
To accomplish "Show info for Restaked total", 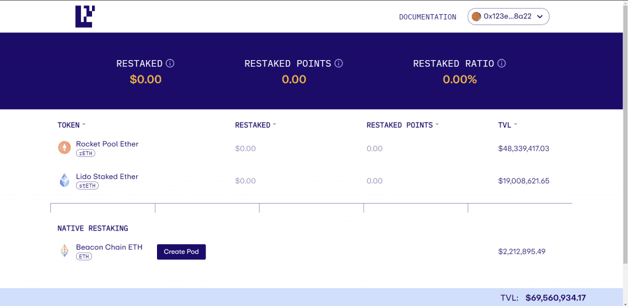I will (170, 63).
